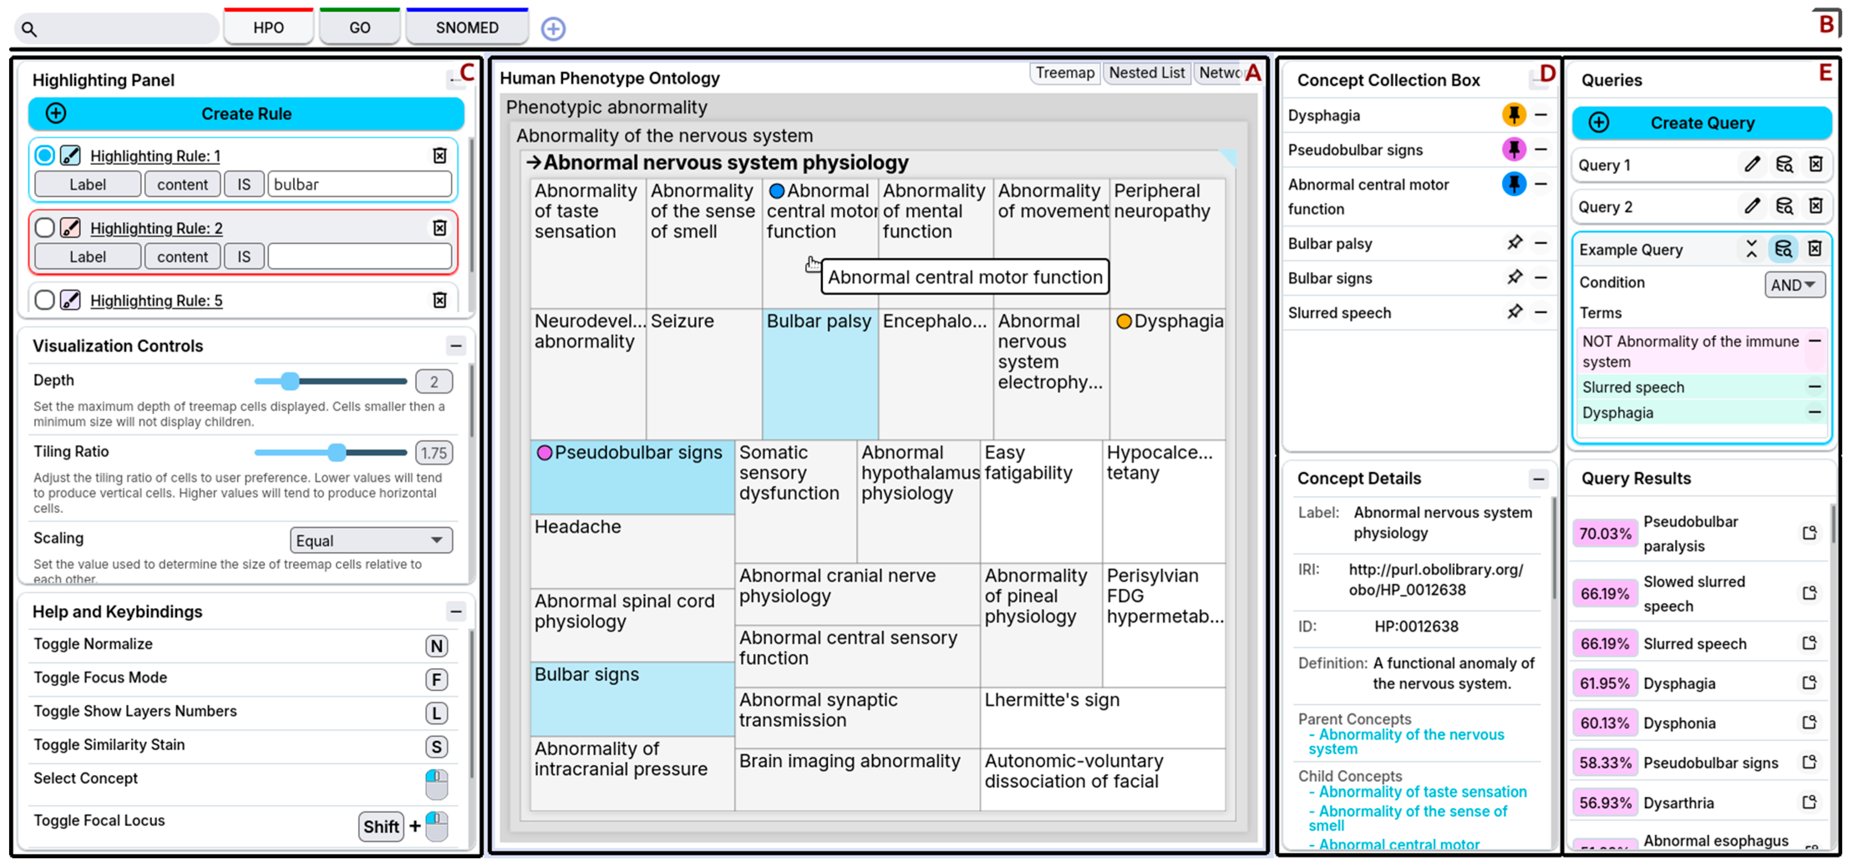Adjust the Depth slider handle
The height and width of the screenshot is (867, 1849).
point(290,382)
